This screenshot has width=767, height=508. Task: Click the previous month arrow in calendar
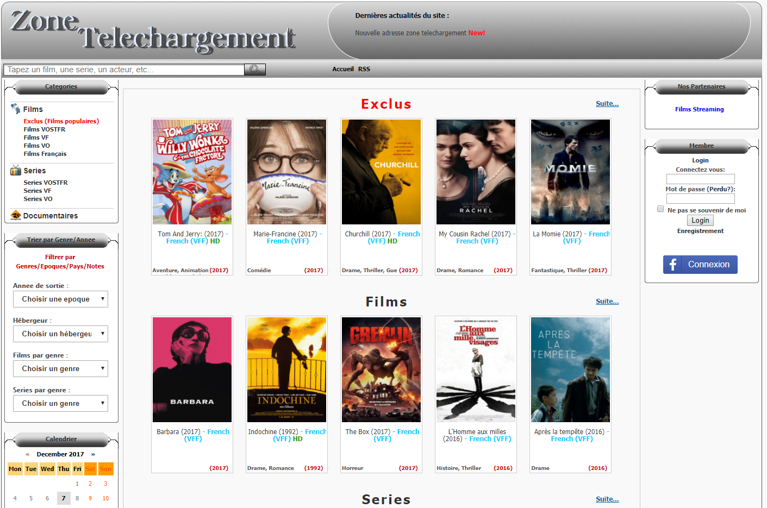pyautogui.click(x=27, y=454)
